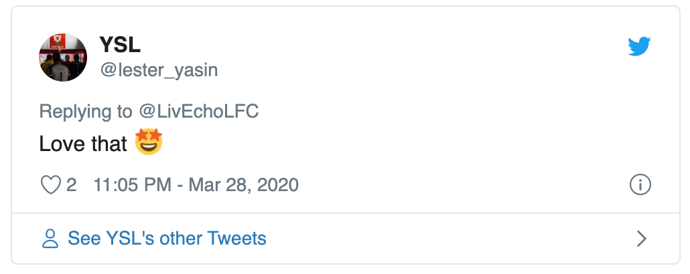The width and height of the screenshot is (690, 274).
Task: Expand the right chevron arrow in footer
Action: pyautogui.click(x=641, y=239)
